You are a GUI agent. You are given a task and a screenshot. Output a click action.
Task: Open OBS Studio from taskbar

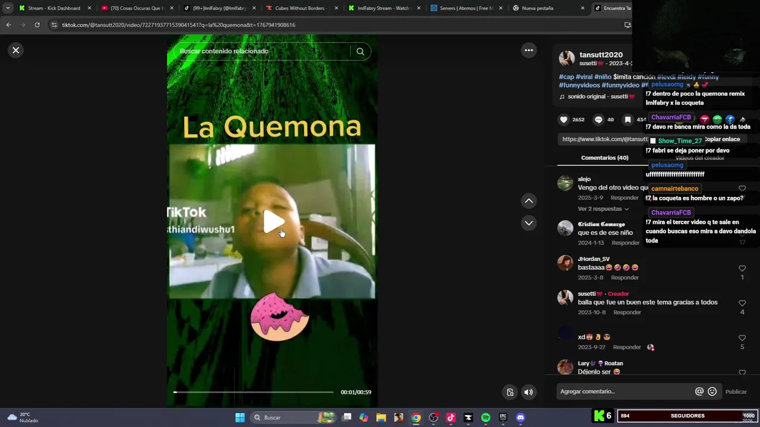[x=433, y=418]
